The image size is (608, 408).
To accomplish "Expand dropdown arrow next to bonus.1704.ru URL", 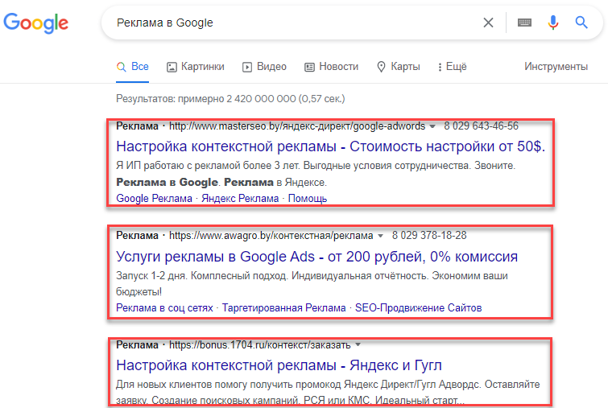I will pos(358,345).
